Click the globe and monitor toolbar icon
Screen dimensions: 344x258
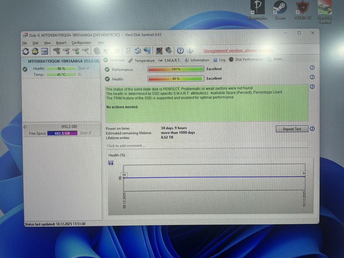click(147, 51)
